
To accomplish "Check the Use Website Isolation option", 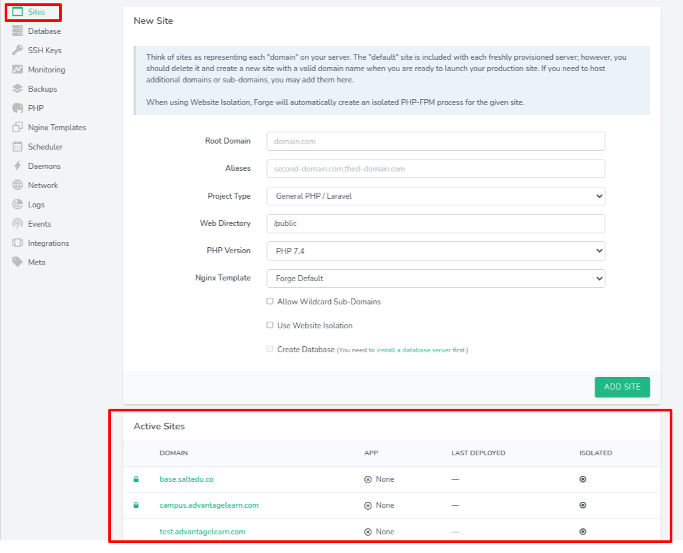I will 270,325.
